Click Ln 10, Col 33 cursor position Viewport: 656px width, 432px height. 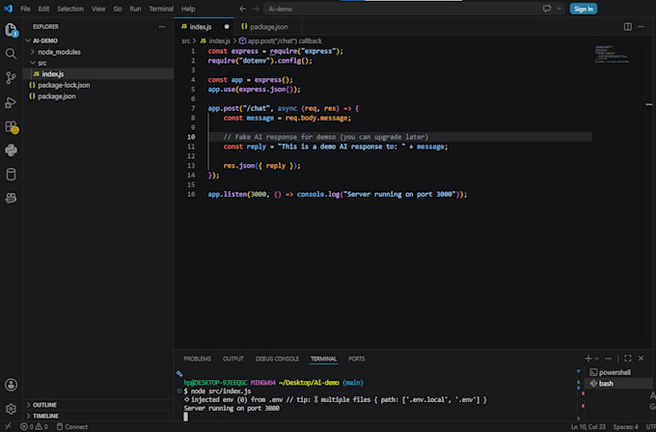coord(588,426)
